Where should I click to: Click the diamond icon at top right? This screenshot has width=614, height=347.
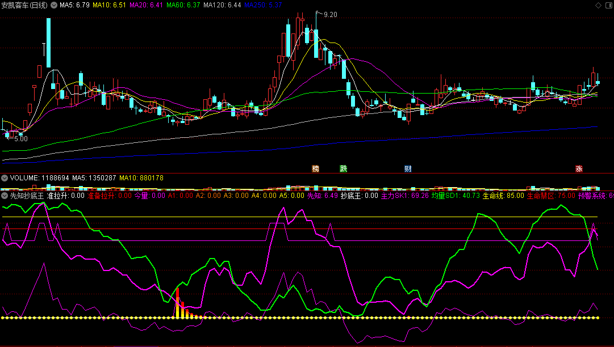[598, 5]
